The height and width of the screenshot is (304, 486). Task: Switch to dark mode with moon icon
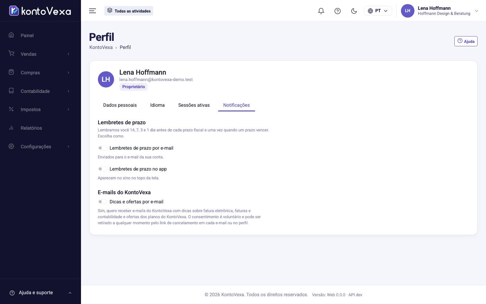click(354, 11)
